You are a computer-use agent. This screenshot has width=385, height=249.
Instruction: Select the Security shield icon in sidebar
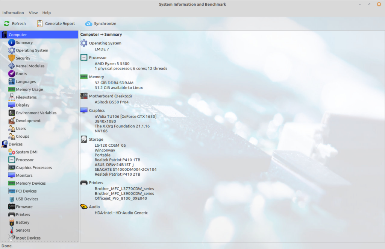(x=12, y=58)
